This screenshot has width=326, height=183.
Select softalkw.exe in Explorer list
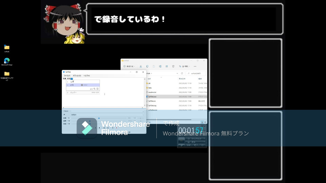pyautogui.click(x=152, y=110)
